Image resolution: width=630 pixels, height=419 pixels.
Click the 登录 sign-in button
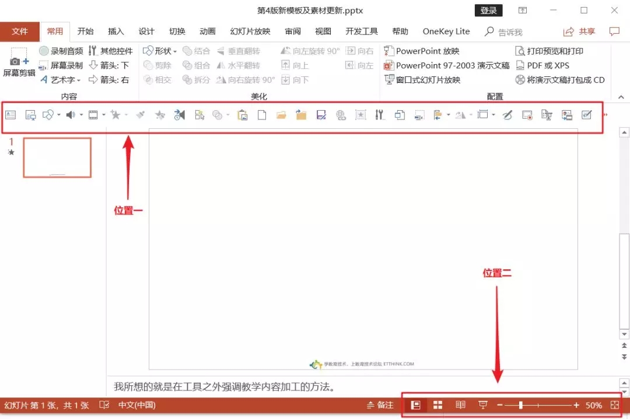point(488,10)
